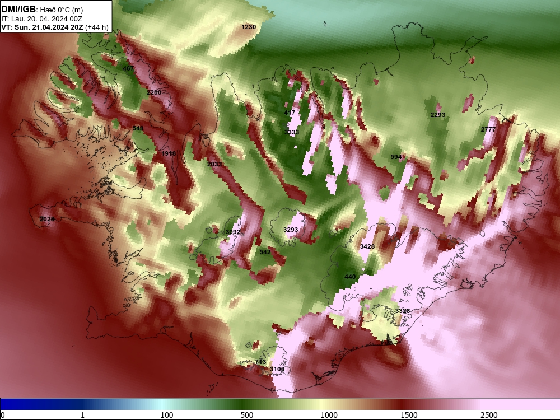
Task: Click the 'IT: Lau. 20. 04. 2024 00Z' line
Action: coord(41,18)
